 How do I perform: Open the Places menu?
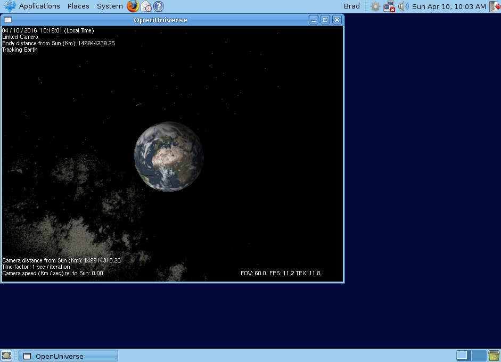tap(78, 6)
